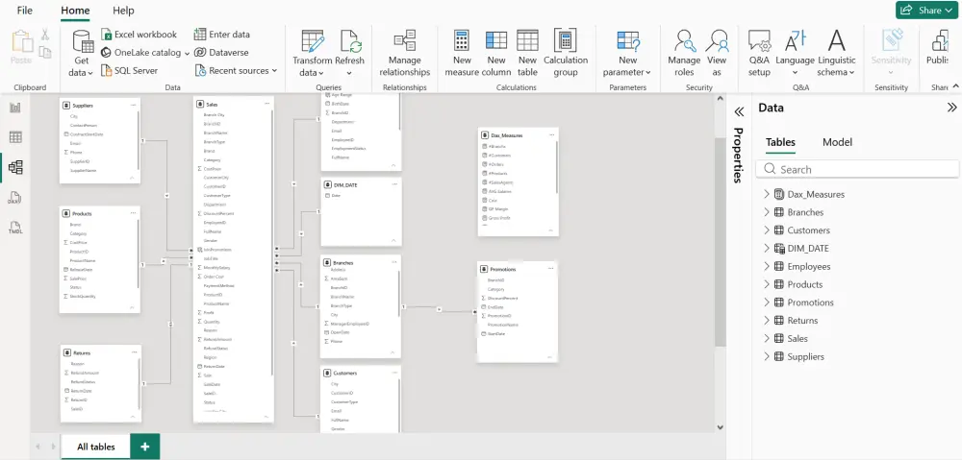The image size is (962, 460).
Task: Open Transform data editor
Action: (x=313, y=53)
